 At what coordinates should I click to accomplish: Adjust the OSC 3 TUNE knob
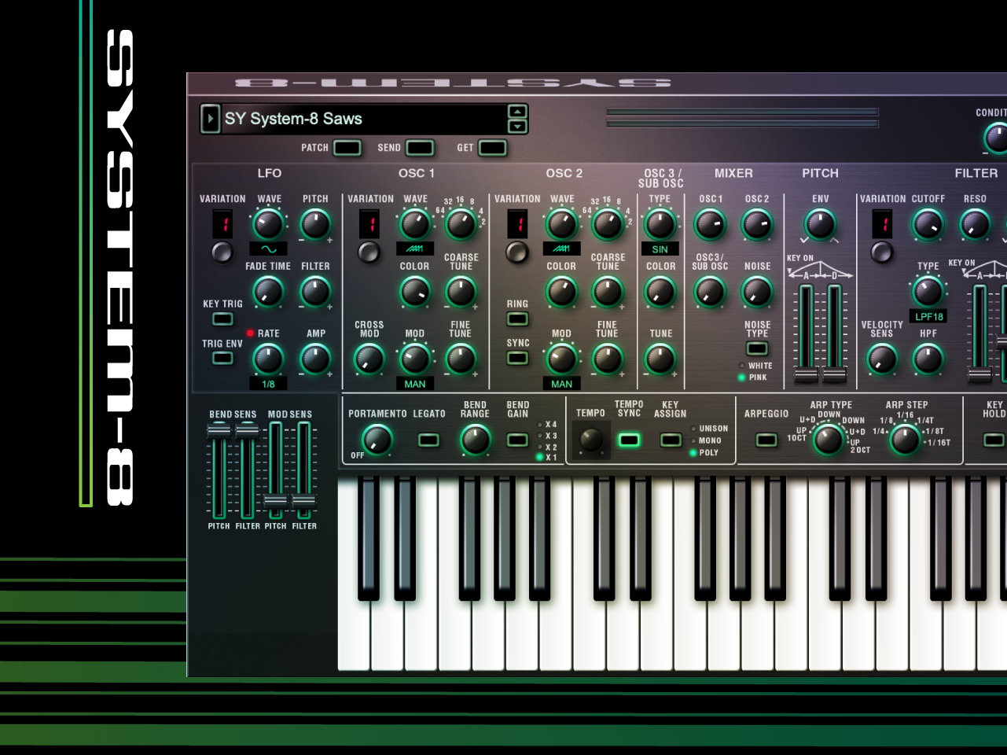(660, 359)
